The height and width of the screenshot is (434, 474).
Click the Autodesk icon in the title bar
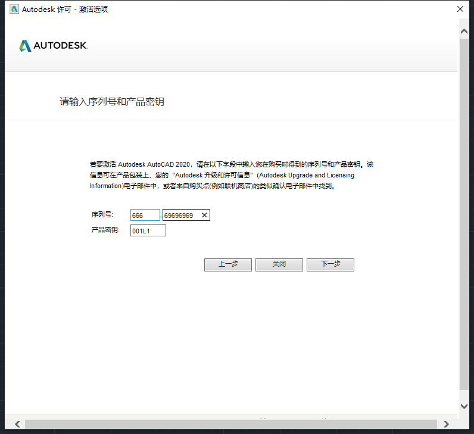tap(14, 9)
